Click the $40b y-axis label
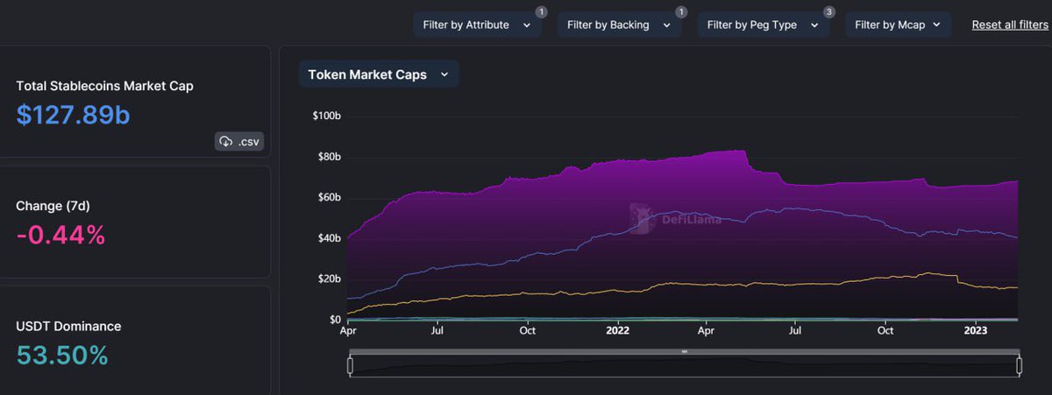Screen dimensions: 1052x395 click(329, 238)
